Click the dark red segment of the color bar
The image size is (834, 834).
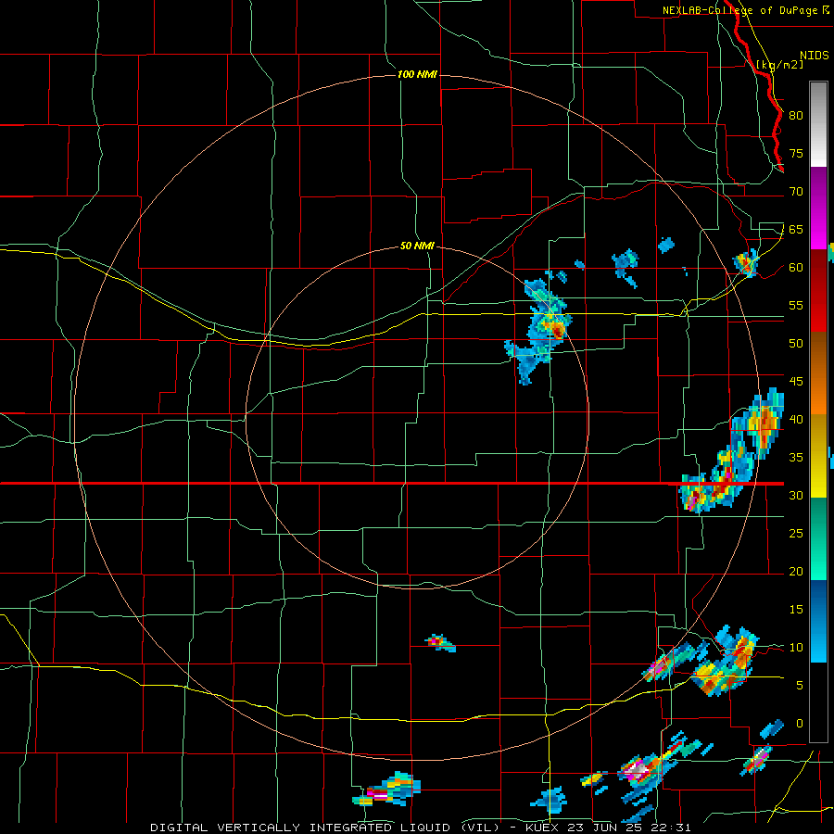tap(818, 291)
